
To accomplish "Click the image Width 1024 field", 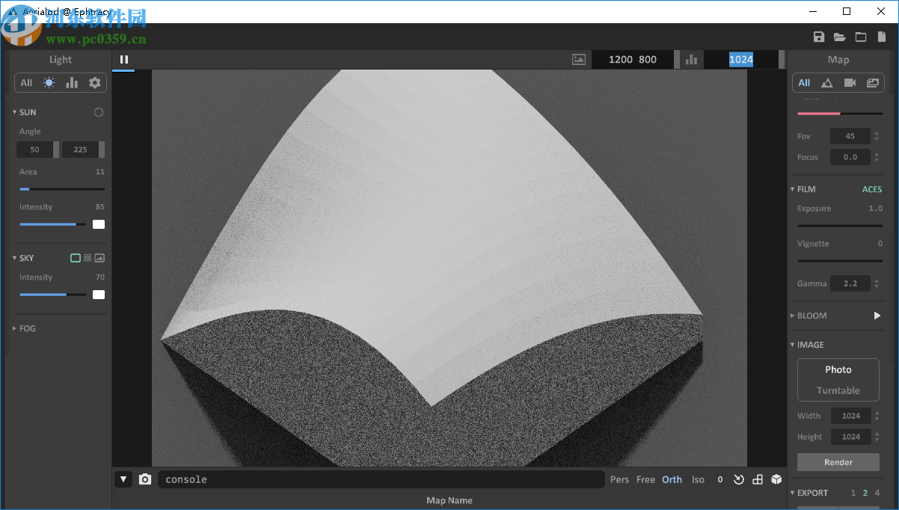I will [850, 416].
